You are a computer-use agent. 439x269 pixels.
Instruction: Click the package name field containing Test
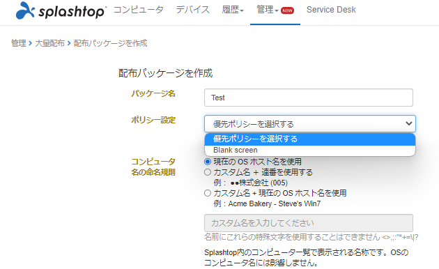tap(309, 98)
